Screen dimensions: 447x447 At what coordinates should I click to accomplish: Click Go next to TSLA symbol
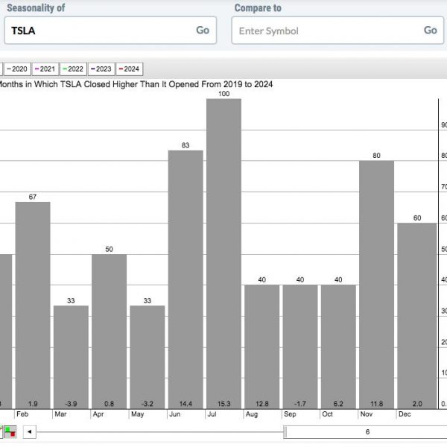coord(203,31)
